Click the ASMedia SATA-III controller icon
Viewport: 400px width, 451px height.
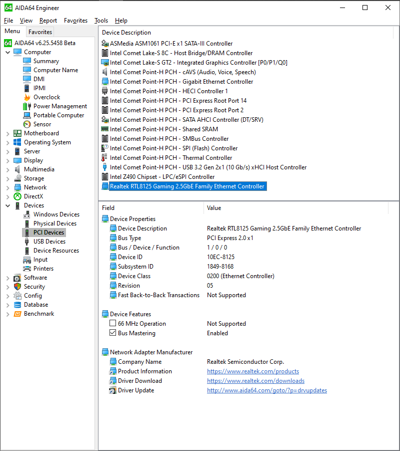(105, 44)
